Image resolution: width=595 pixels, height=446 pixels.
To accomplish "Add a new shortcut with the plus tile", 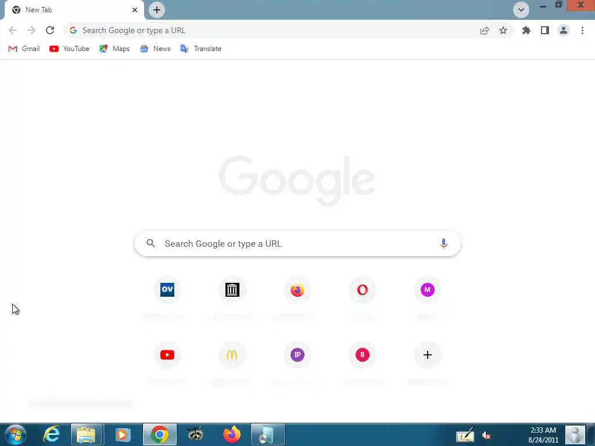I will (x=428, y=355).
